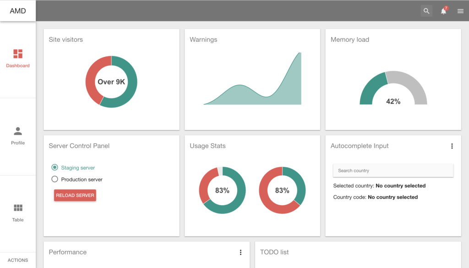Click the Profile person icon

(18, 131)
